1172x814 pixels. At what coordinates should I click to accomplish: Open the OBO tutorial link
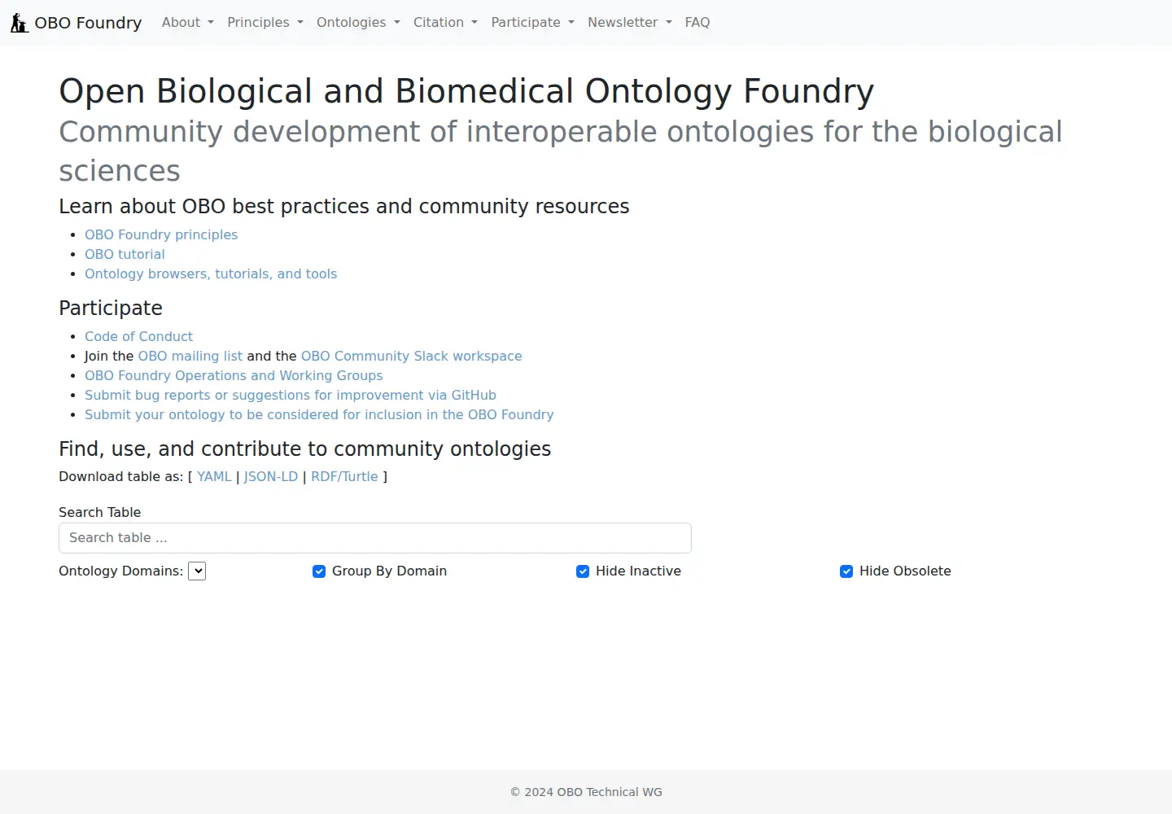click(x=125, y=254)
